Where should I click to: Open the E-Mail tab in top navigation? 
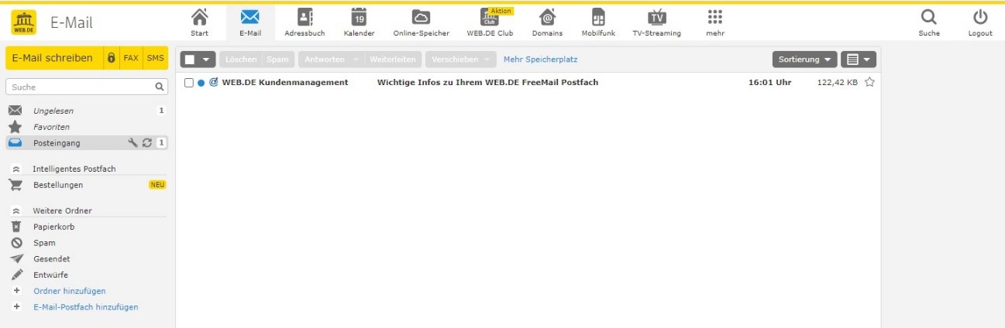point(250,22)
